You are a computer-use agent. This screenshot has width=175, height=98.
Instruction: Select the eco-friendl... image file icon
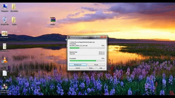click(5, 35)
